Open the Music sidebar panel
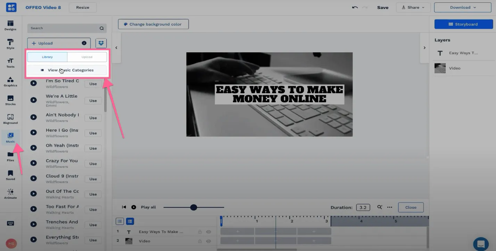This screenshot has height=251, width=496. (x=10, y=138)
